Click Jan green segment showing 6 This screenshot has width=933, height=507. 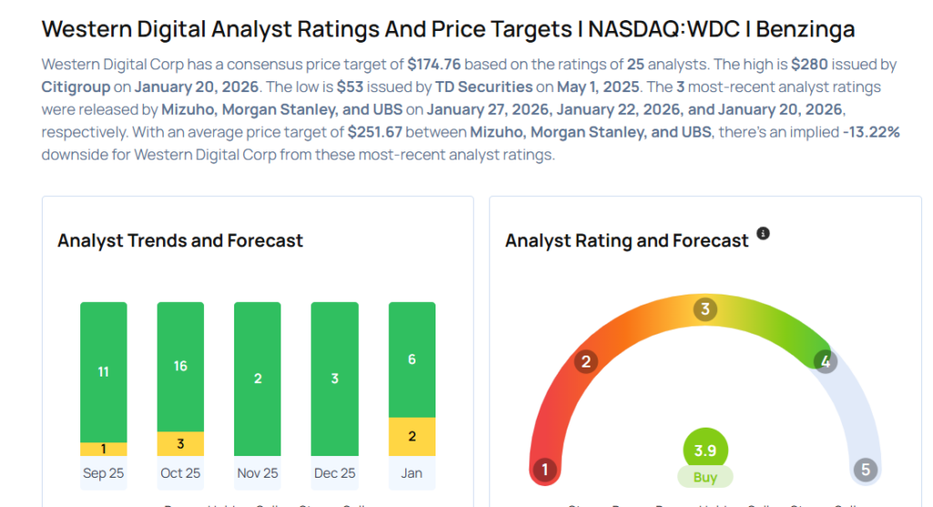(412, 359)
